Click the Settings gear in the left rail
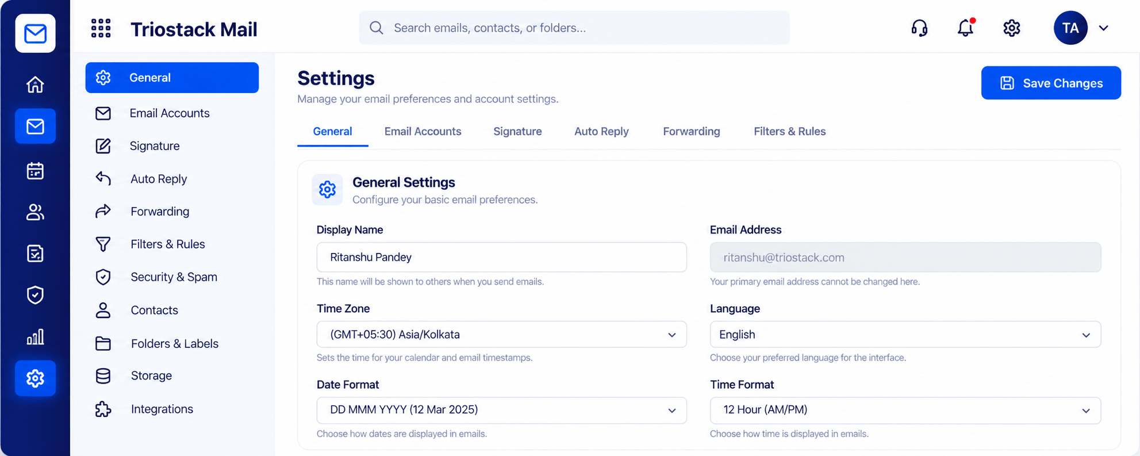Viewport: 1140px width, 456px height. [35, 378]
